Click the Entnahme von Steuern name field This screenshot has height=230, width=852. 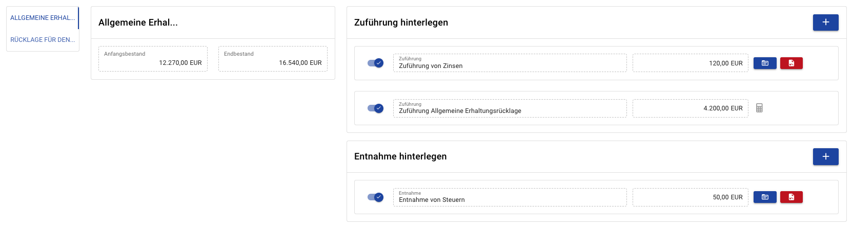510,197
